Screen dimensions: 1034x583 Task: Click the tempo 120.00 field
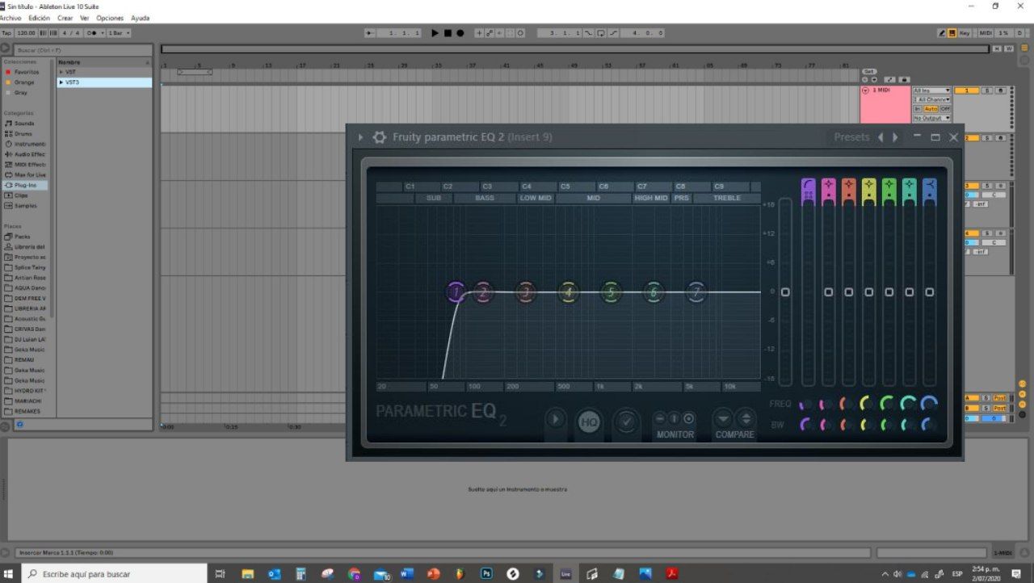pos(26,33)
